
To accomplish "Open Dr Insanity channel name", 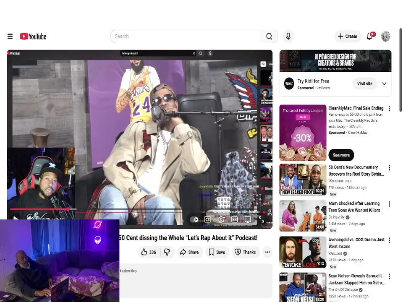I will [336, 217].
